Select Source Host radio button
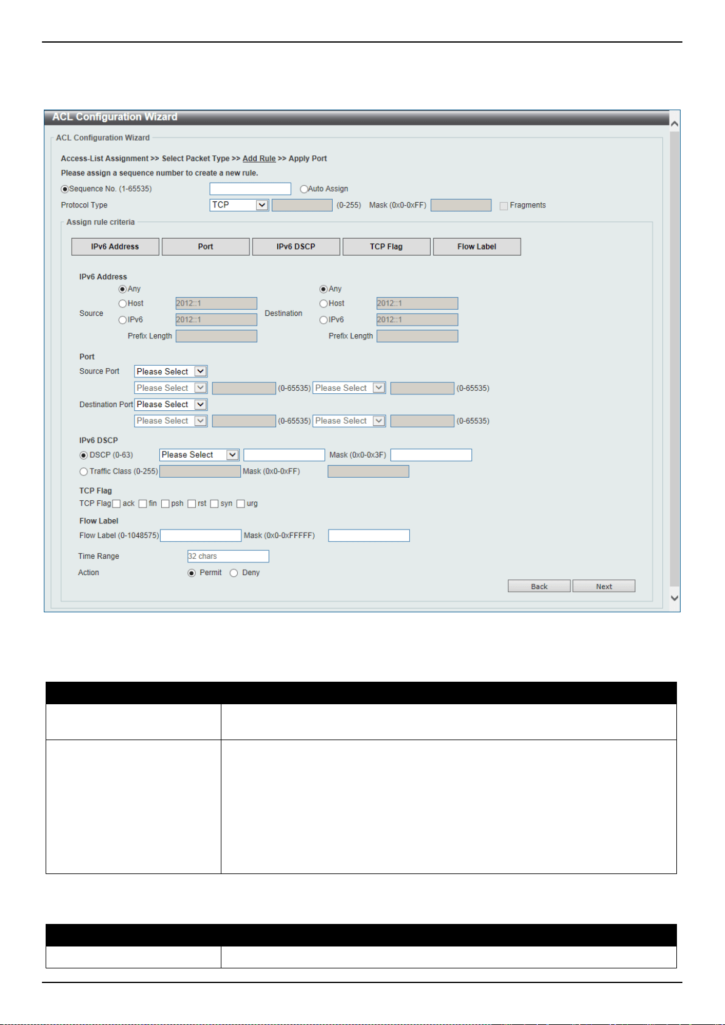 pos(122,304)
